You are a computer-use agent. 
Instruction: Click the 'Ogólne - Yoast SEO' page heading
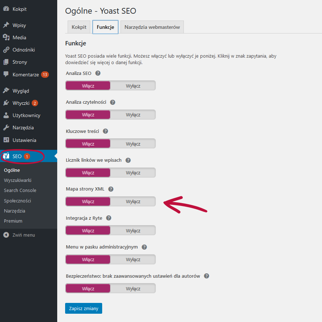101,11
